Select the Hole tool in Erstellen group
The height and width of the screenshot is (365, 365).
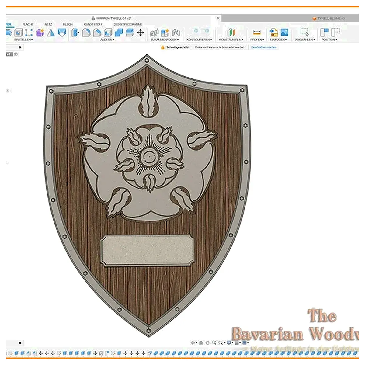point(19,33)
